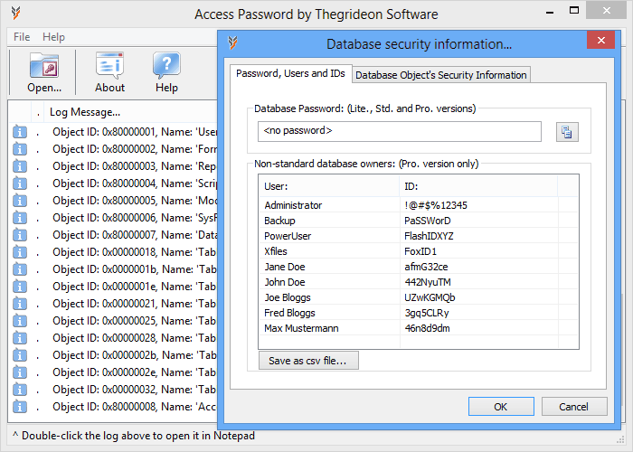
Task: Select the Password, Users and IDs tab
Action: 290,73
